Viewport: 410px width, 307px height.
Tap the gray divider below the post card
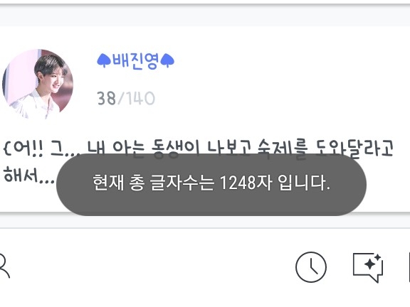click(205, 221)
